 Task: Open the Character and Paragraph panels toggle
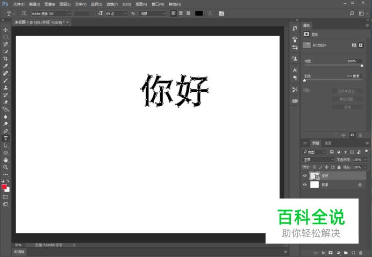[x=221, y=13]
